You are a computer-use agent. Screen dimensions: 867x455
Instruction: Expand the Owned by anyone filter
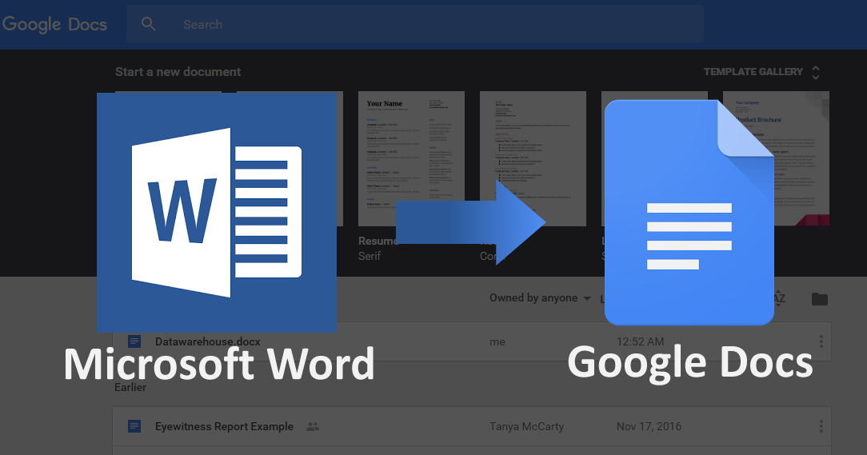coord(540,298)
